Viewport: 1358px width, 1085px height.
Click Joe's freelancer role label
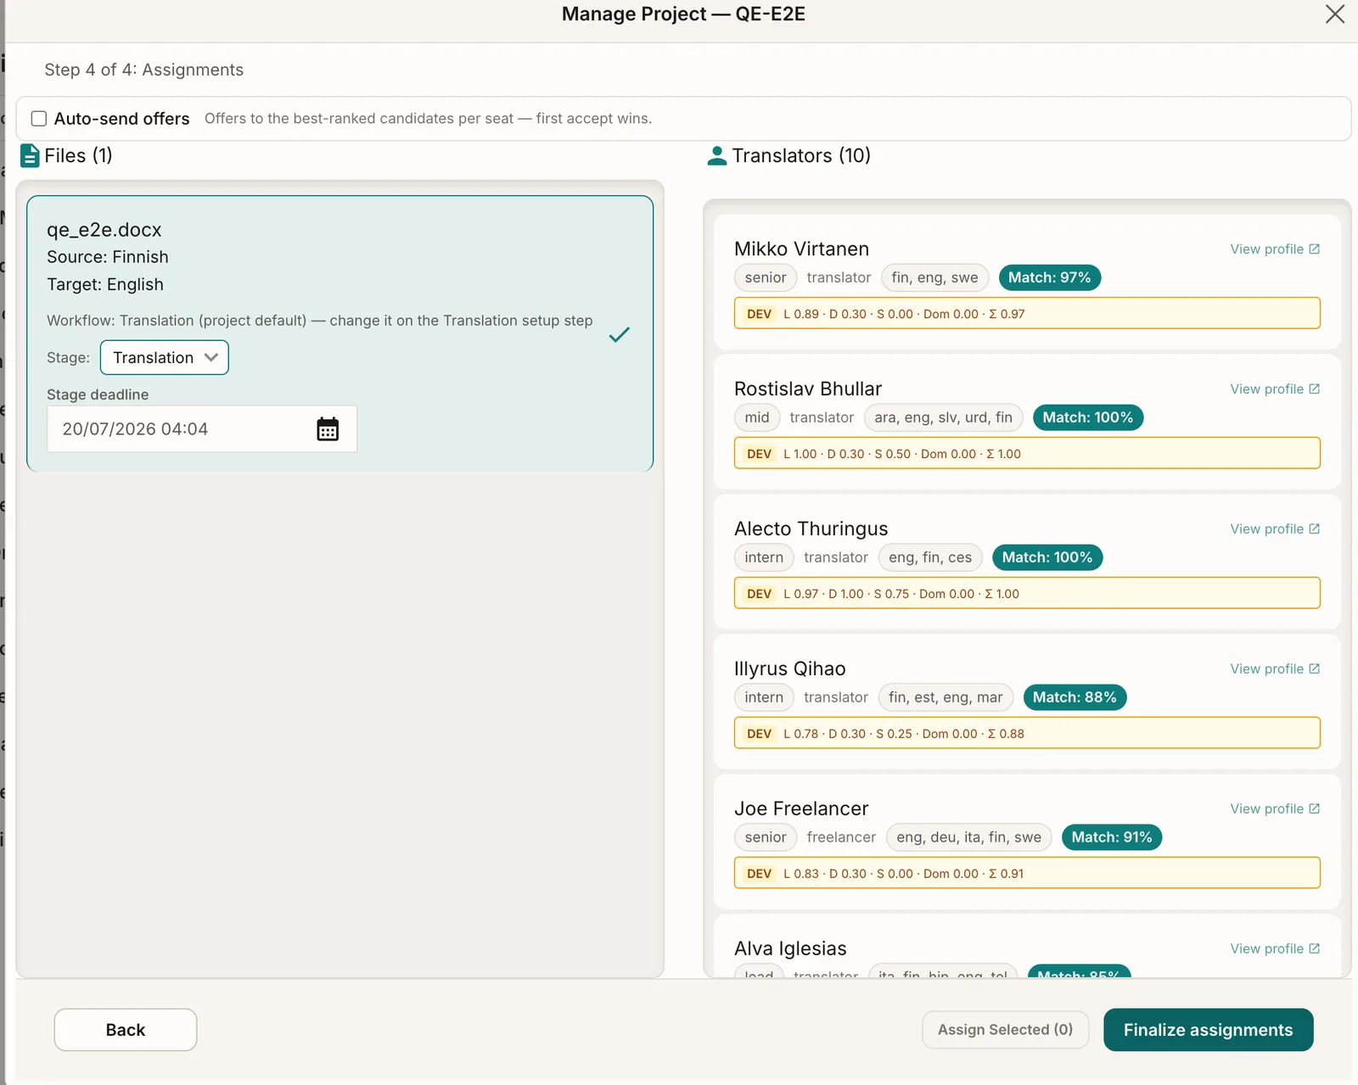coord(841,837)
